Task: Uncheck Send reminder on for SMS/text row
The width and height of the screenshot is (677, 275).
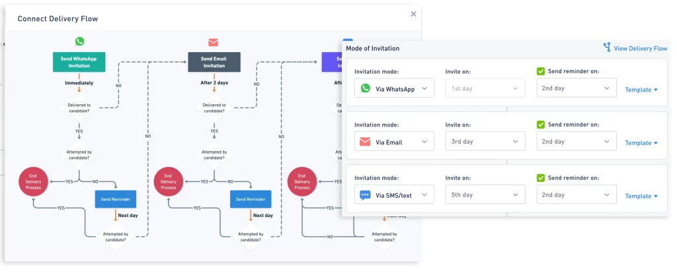Action: (x=541, y=178)
